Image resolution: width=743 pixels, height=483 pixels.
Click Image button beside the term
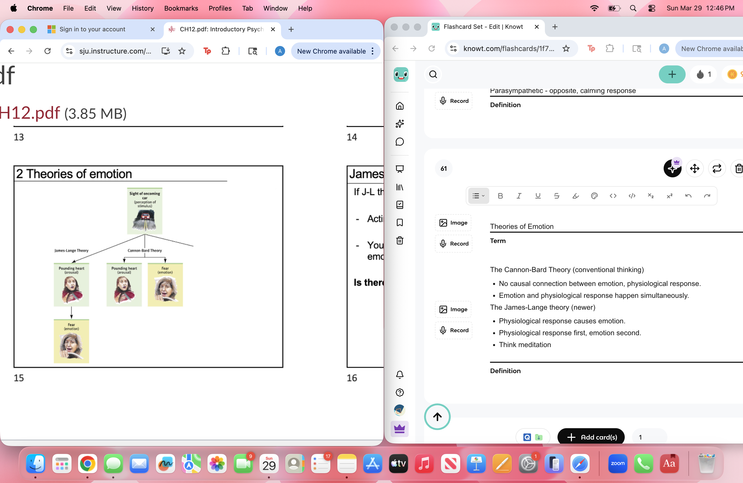tap(453, 223)
